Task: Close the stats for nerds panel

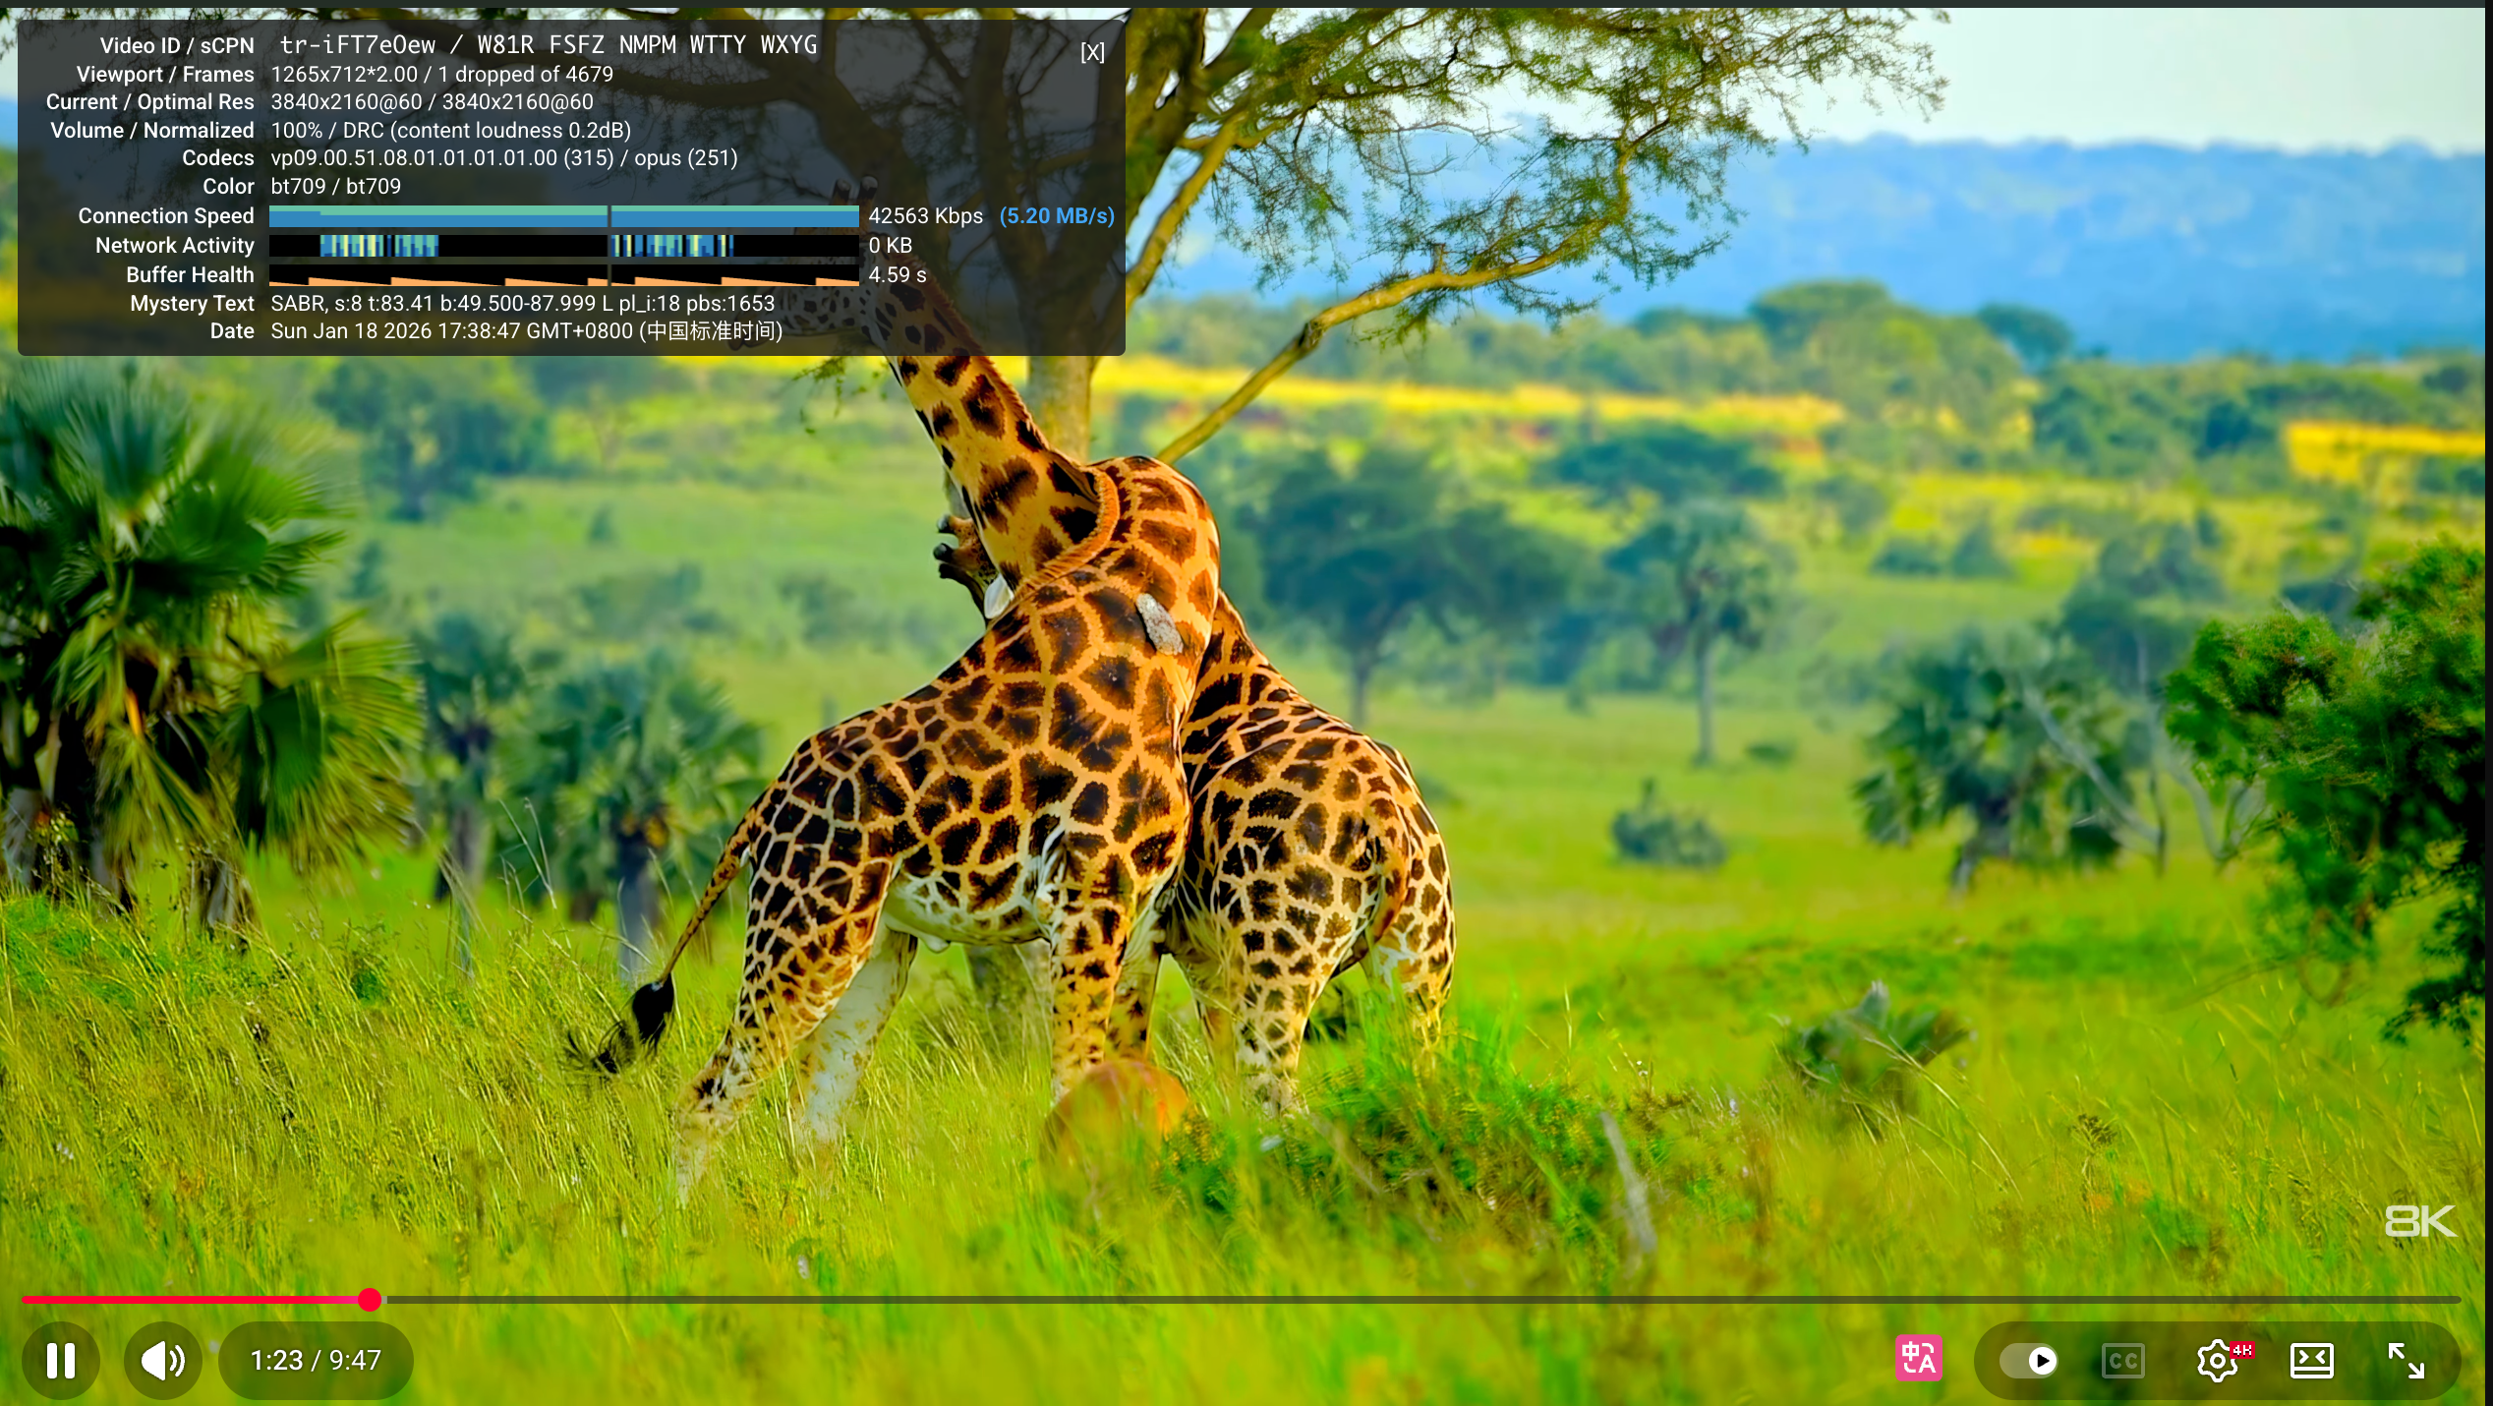Action: click(1092, 53)
